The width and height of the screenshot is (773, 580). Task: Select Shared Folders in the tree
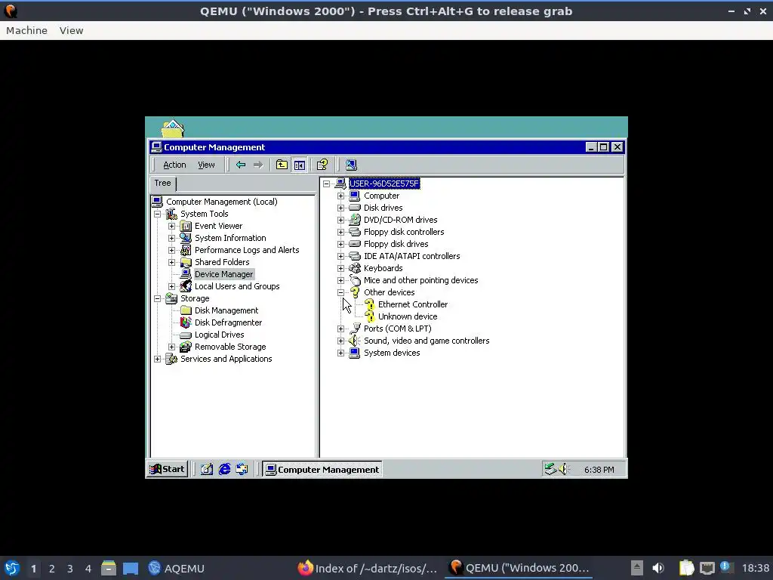point(222,262)
